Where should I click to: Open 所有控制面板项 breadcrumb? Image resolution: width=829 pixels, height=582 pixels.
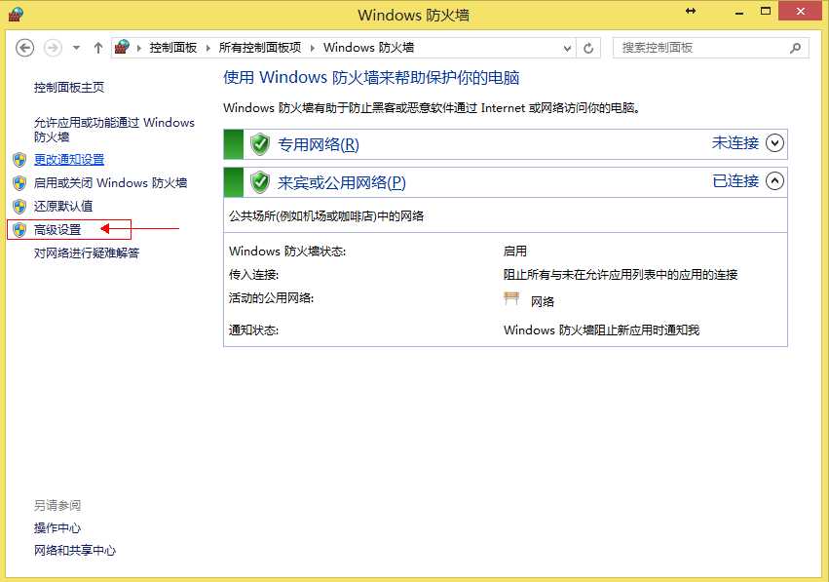click(259, 48)
